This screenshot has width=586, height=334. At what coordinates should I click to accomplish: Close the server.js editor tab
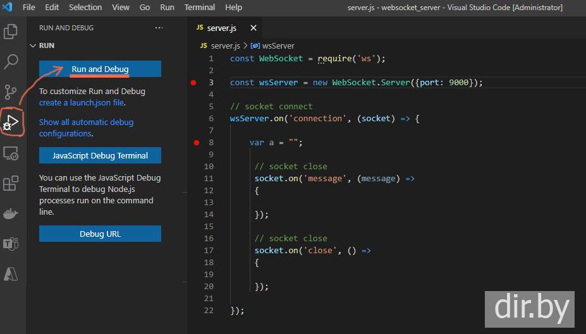(x=253, y=28)
